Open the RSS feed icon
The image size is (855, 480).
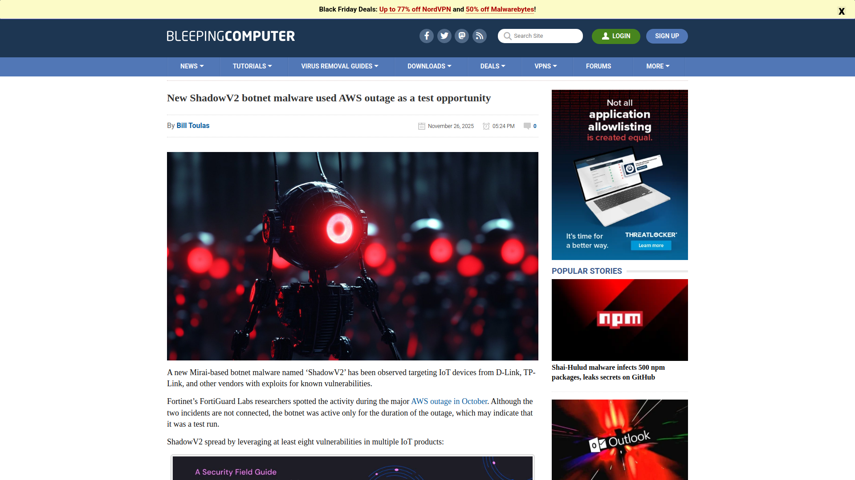click(479, 36)
